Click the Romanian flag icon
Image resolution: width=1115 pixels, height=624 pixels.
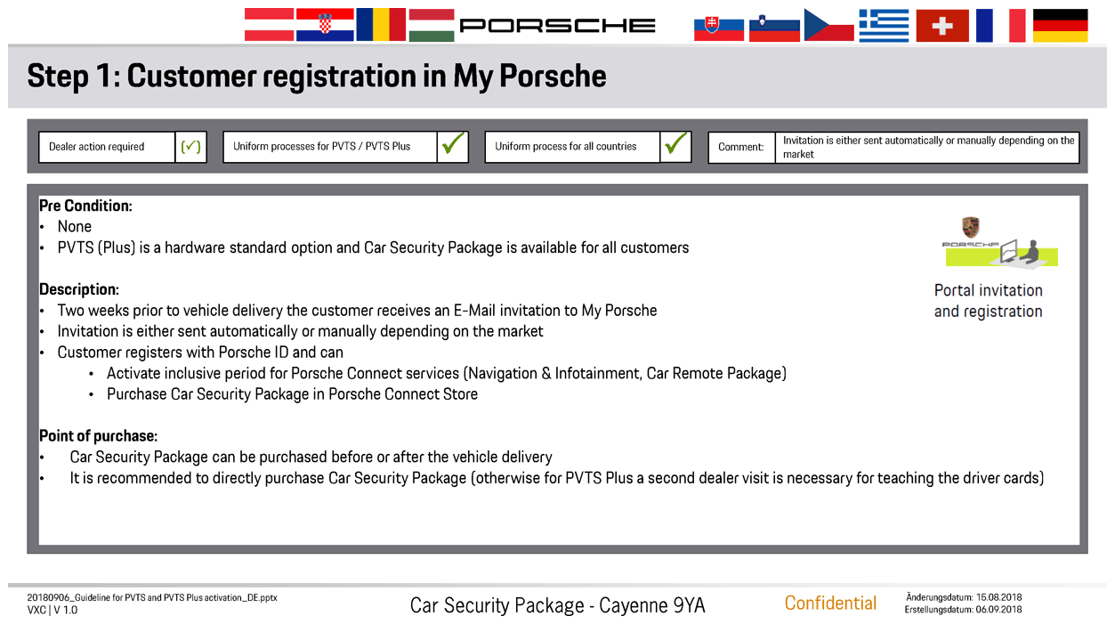coord(381,25)
